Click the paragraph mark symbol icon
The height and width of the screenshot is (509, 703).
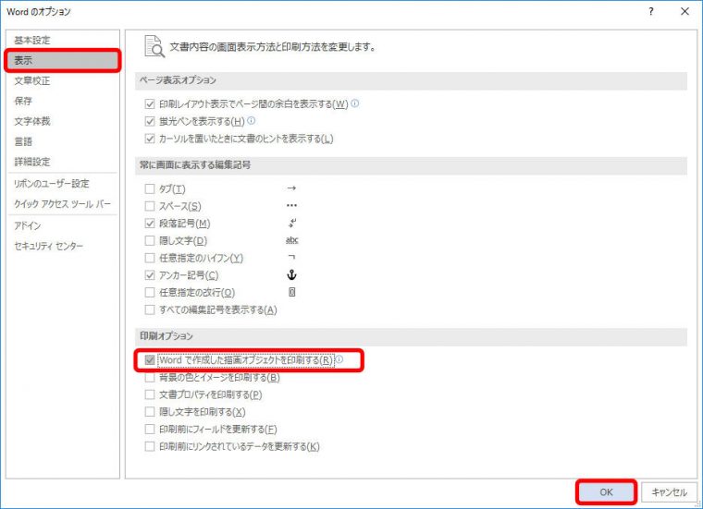pyautogui.click(x=292, y=223)
